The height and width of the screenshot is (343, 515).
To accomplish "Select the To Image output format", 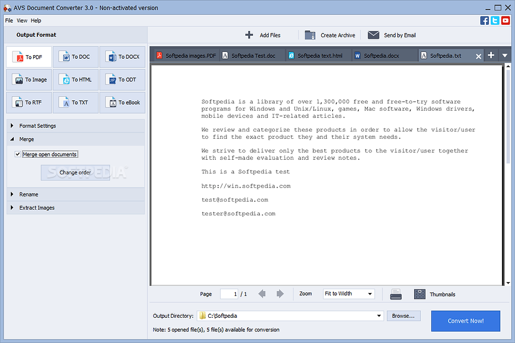I will click(x=29, y=80).
